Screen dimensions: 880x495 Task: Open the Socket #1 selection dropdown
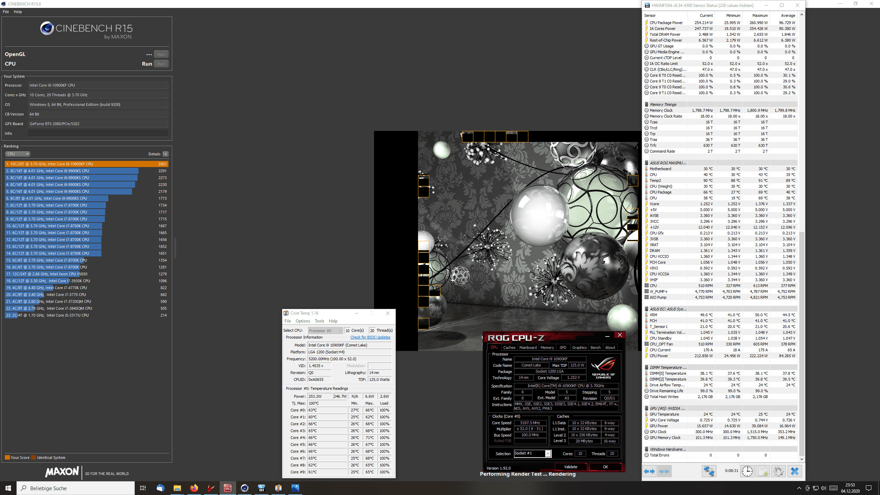532,454
